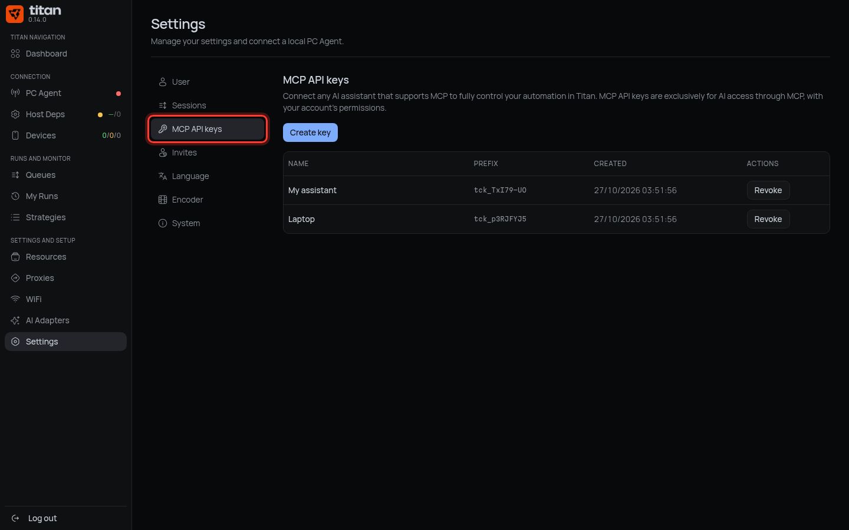Click the Devices phone icon
Screen dimensions: 849x530
[15, 135]
